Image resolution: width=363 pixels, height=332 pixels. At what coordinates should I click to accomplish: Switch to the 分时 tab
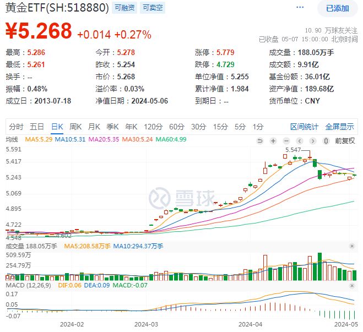(16, 127)
